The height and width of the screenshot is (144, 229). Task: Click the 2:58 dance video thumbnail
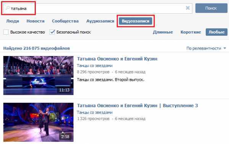(39, 122)
